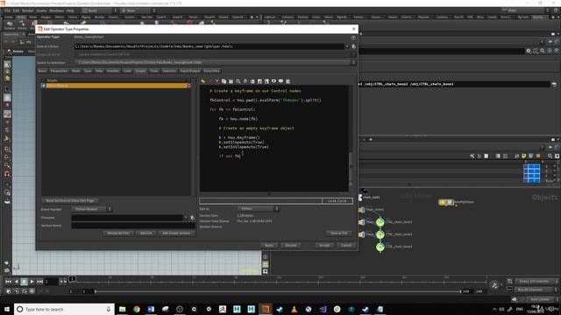
Task: Click the red delete icon on highlighted script section
Action: tap(188, 86)
